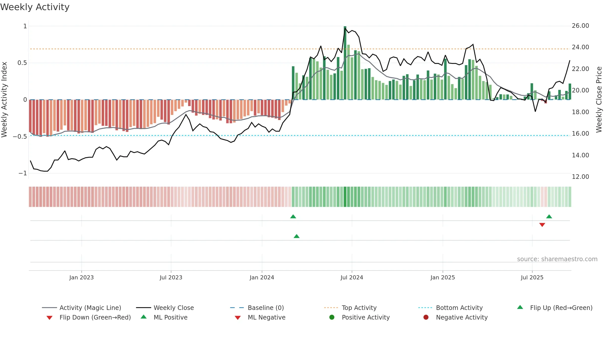The height and width of the screenshot is (341, 606).
Task: Click the blue dashed Baseline legend swatch
Action: pyautogui.click(x=237, y=308)
